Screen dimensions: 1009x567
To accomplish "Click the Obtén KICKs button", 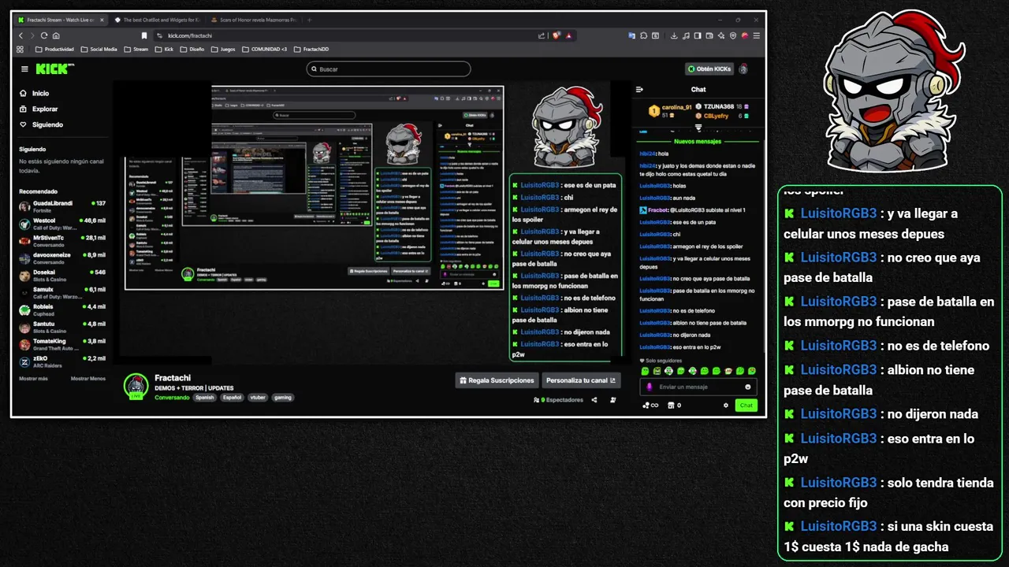I will [x=709, y=69].
